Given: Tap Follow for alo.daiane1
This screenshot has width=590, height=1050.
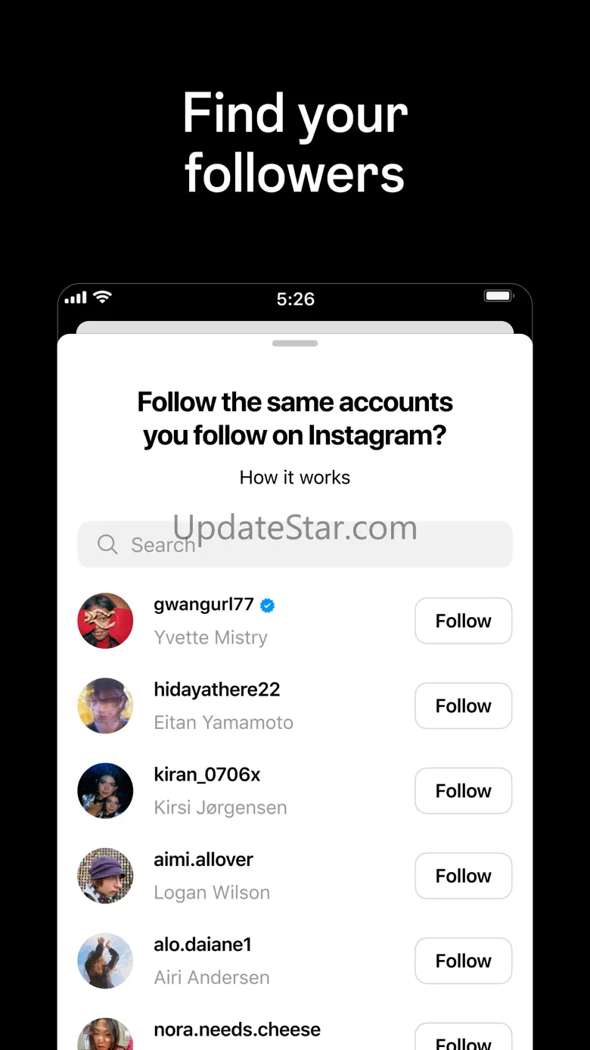Looking at the screenshot, I should point(463,960).
